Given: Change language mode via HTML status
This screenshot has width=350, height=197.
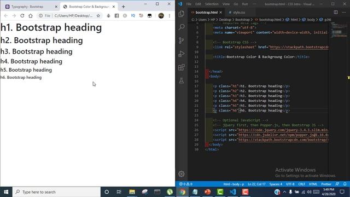Looking at the screenshot, I should click(x=313, y=184).
